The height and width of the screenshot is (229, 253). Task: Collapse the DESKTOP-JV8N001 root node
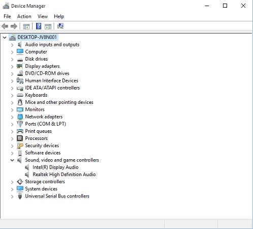(5, 37)
